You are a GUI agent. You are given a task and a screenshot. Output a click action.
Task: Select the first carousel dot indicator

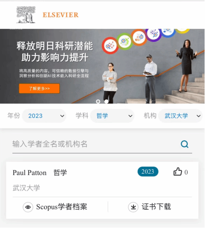pos(98,101)
